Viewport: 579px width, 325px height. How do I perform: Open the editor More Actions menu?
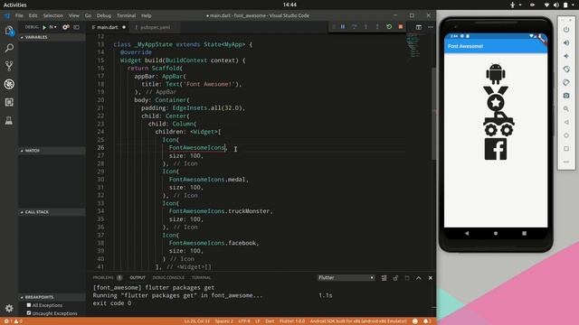[431, 27]
